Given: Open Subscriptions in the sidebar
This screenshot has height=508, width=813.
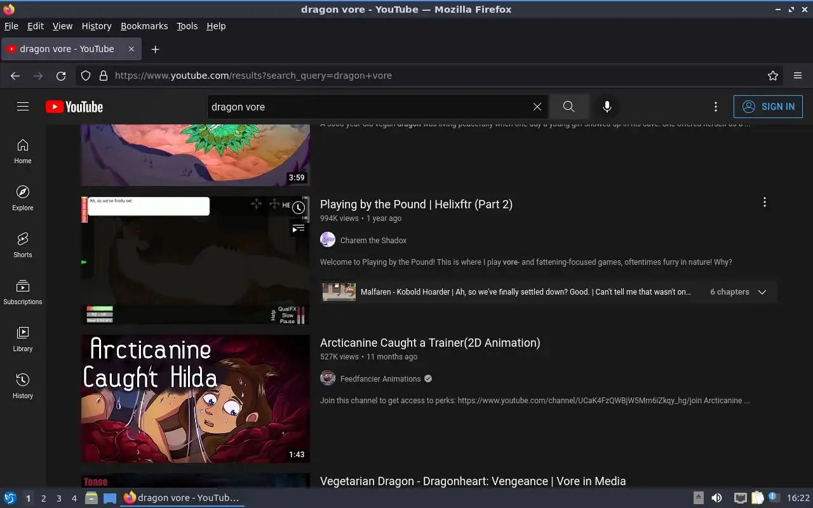Looking at the screenshot, I should click(x=23, y=293).
